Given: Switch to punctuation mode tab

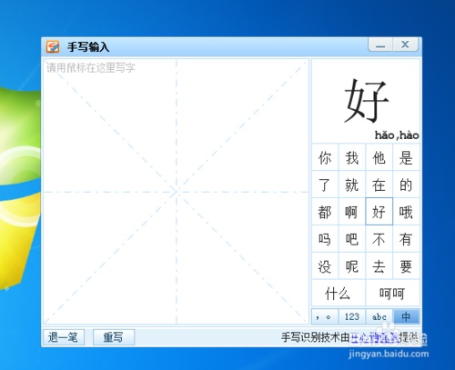Looking at the screenshot, I should click(325, 316).
